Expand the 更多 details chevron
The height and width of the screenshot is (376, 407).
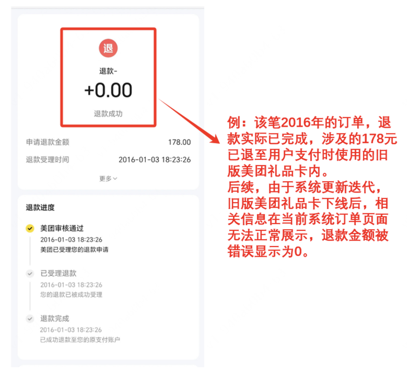tap(108, 179)
